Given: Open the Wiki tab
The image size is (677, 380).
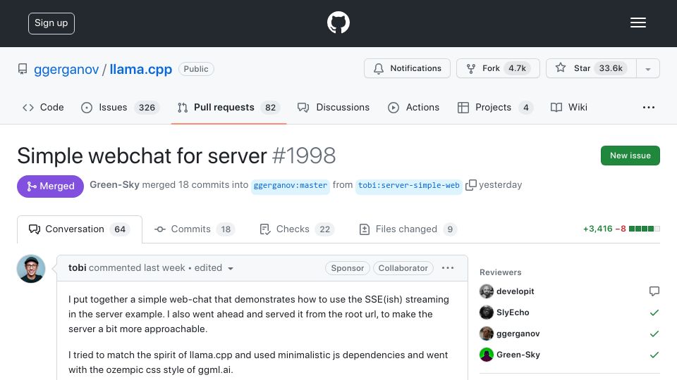Looking at the screenshot, I should [x=568, y=107].
